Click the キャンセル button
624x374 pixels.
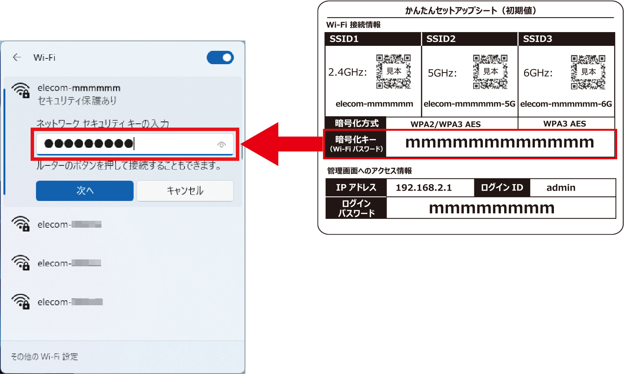coord(185,191)
